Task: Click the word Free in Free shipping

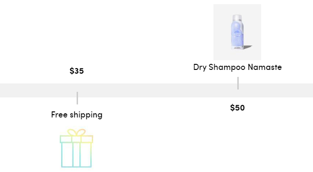Action: click(59, 115)
